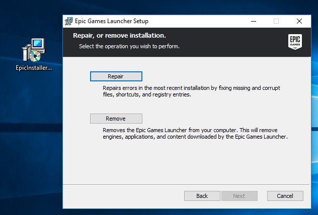318x215 pixels.
Task: Click the disabled maximize button in title bar
Action: coord(276,21)
